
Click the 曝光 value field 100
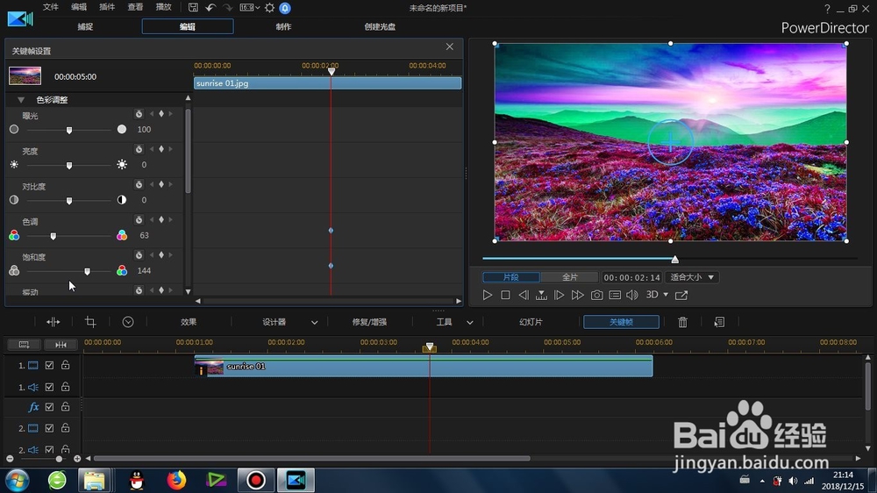(x=144, y=129)
